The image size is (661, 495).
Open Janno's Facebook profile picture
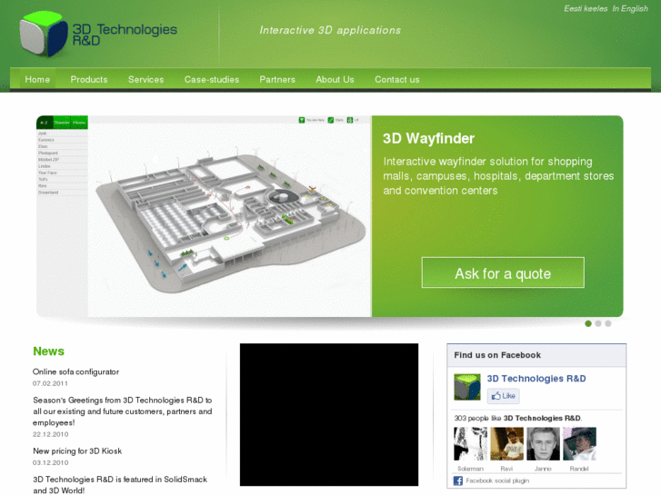(x=543, y=443)
